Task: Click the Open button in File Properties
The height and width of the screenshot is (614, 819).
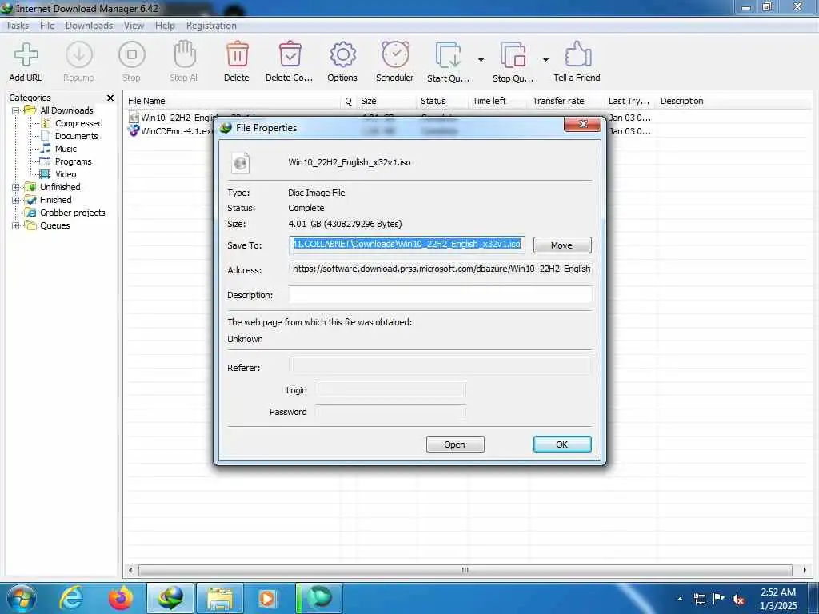Action: [455, 445]
